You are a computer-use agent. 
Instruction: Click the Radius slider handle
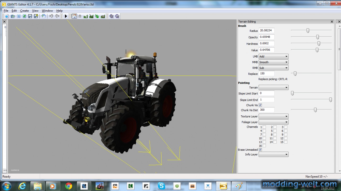[308, 31]
